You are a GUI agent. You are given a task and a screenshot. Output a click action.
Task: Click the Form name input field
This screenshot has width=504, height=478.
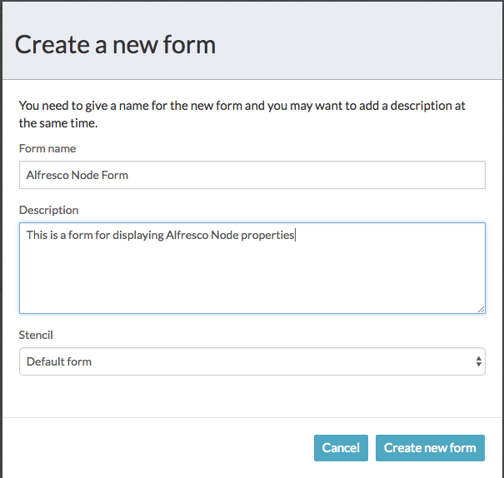tap(252, 175)
